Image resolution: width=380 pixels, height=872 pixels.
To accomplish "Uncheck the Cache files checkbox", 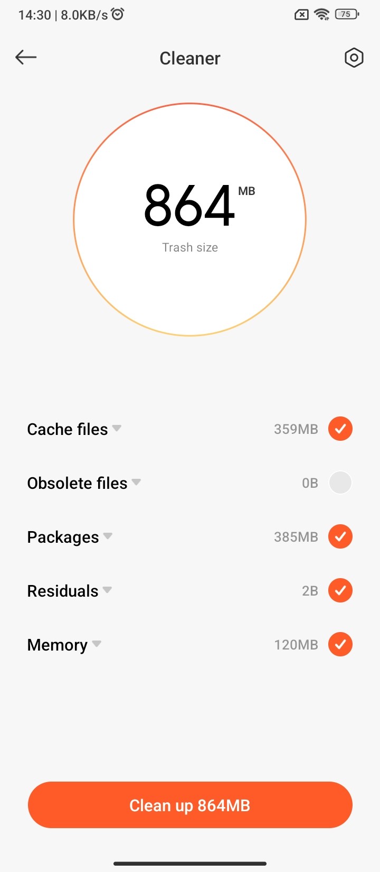I will (340, 429).
